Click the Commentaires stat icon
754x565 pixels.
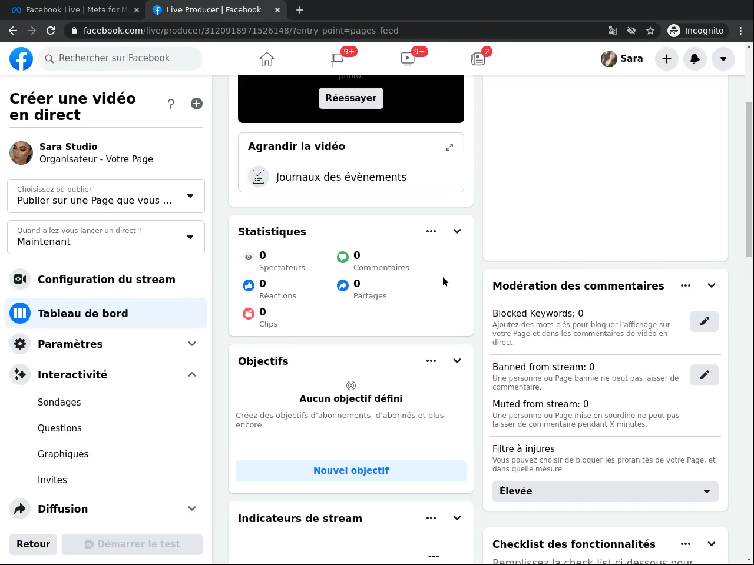coord(343,257)
